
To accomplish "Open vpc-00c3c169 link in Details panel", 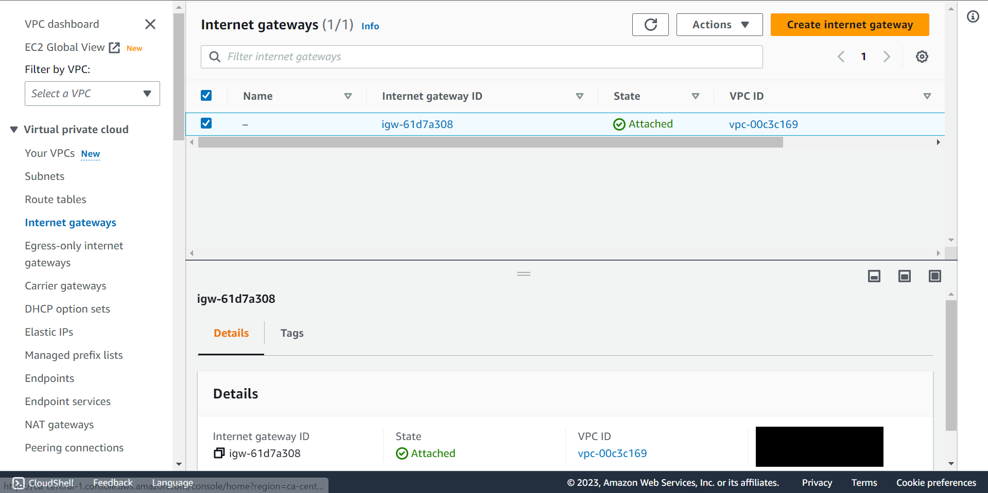I will point(612,453).
